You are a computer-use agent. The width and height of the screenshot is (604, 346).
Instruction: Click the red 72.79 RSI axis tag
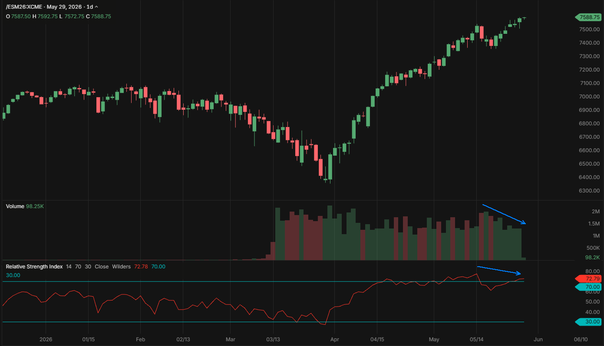(x=588, y=279)
